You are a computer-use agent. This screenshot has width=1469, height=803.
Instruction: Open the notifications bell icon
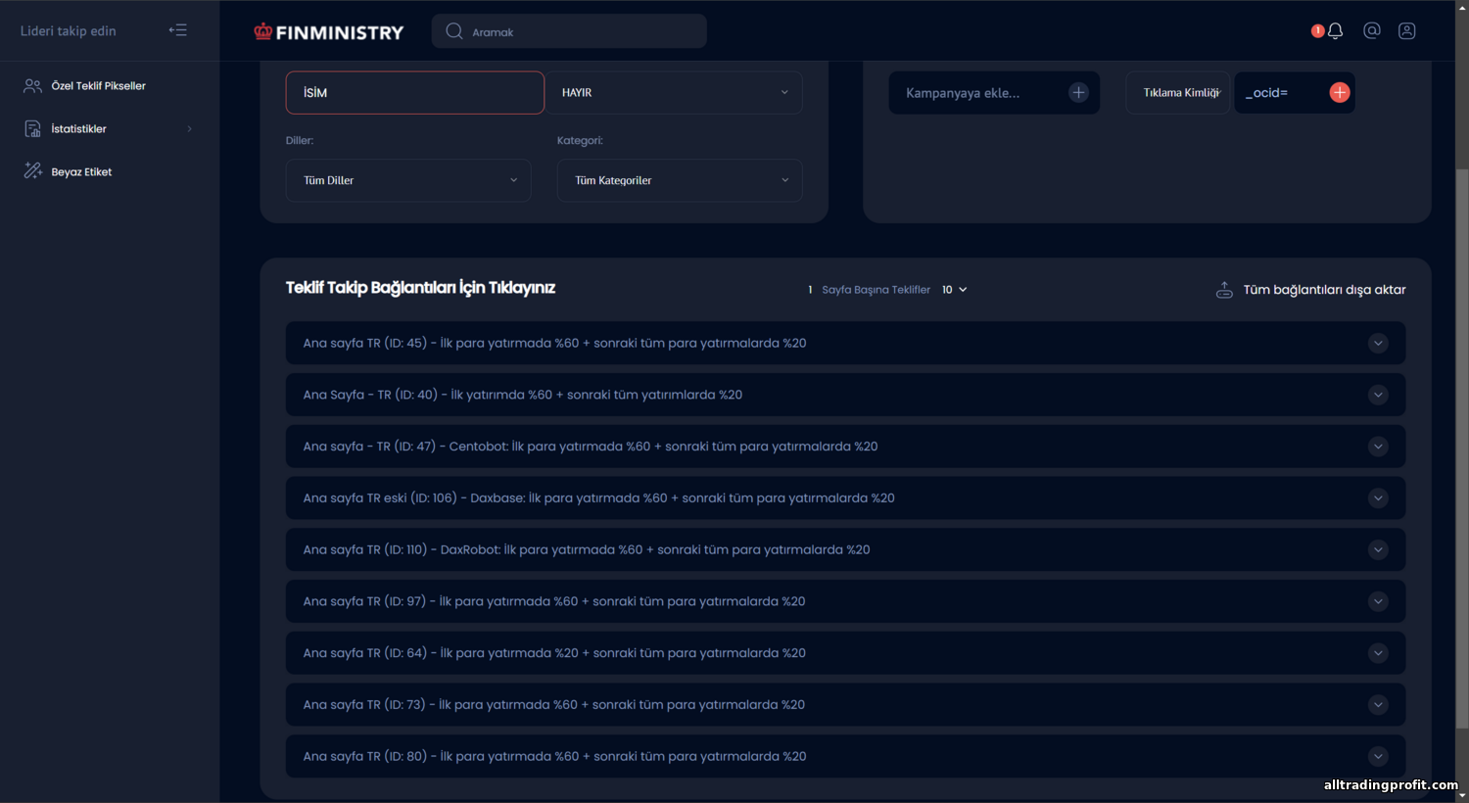pyautogui.click(x=1335, y=31)
